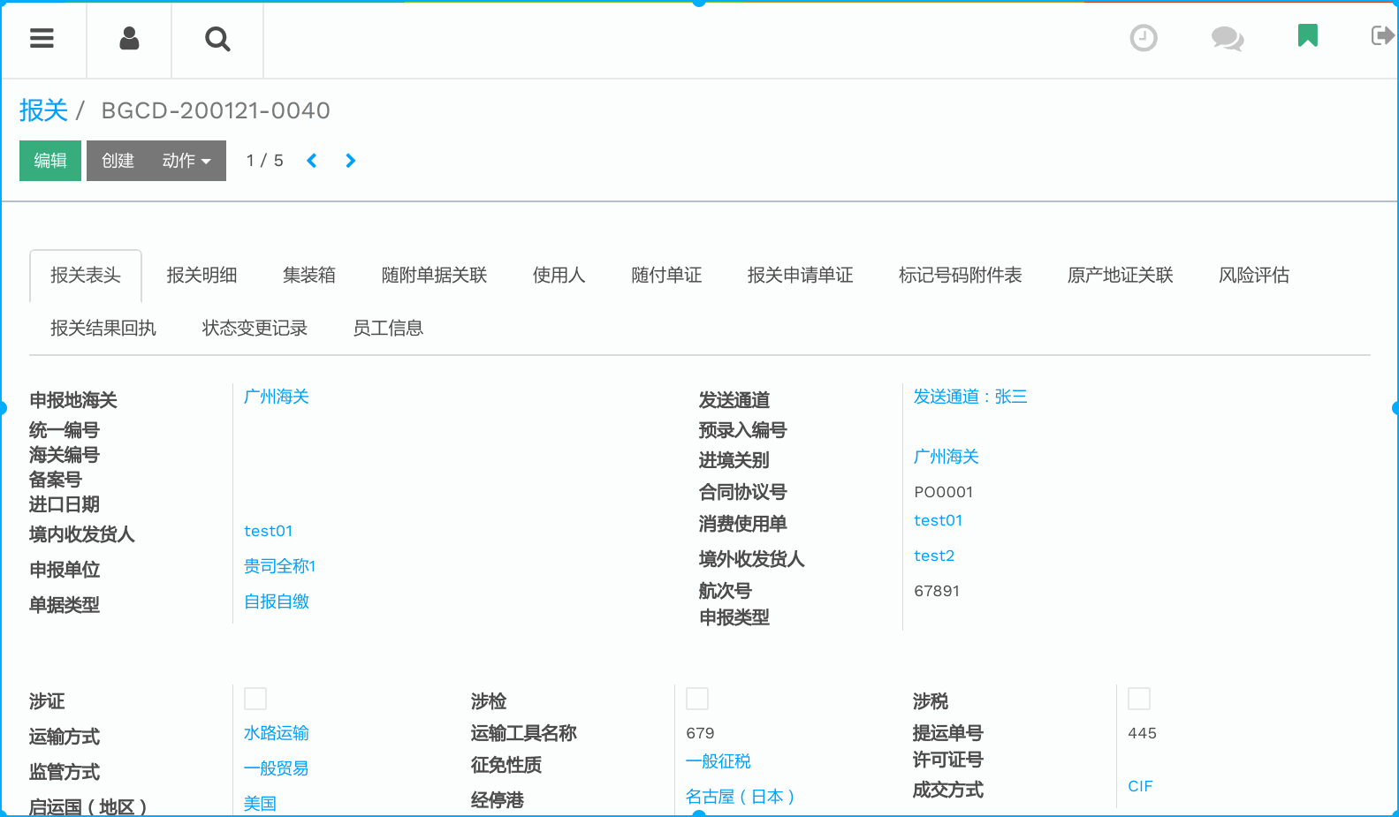Click the user profile icon
This screenshot has width=1399, height=817.
[x=129, y=39]
